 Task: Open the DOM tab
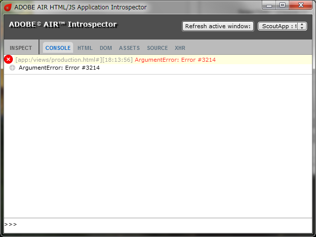coord(106,48)
